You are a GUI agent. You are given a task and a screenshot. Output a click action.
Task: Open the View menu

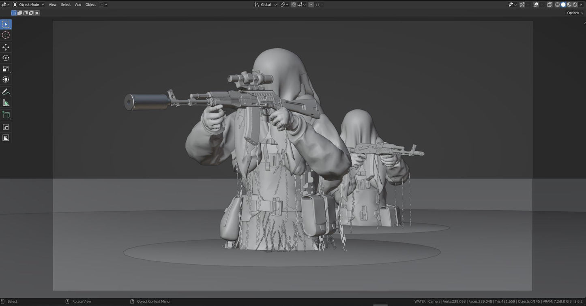52,4
